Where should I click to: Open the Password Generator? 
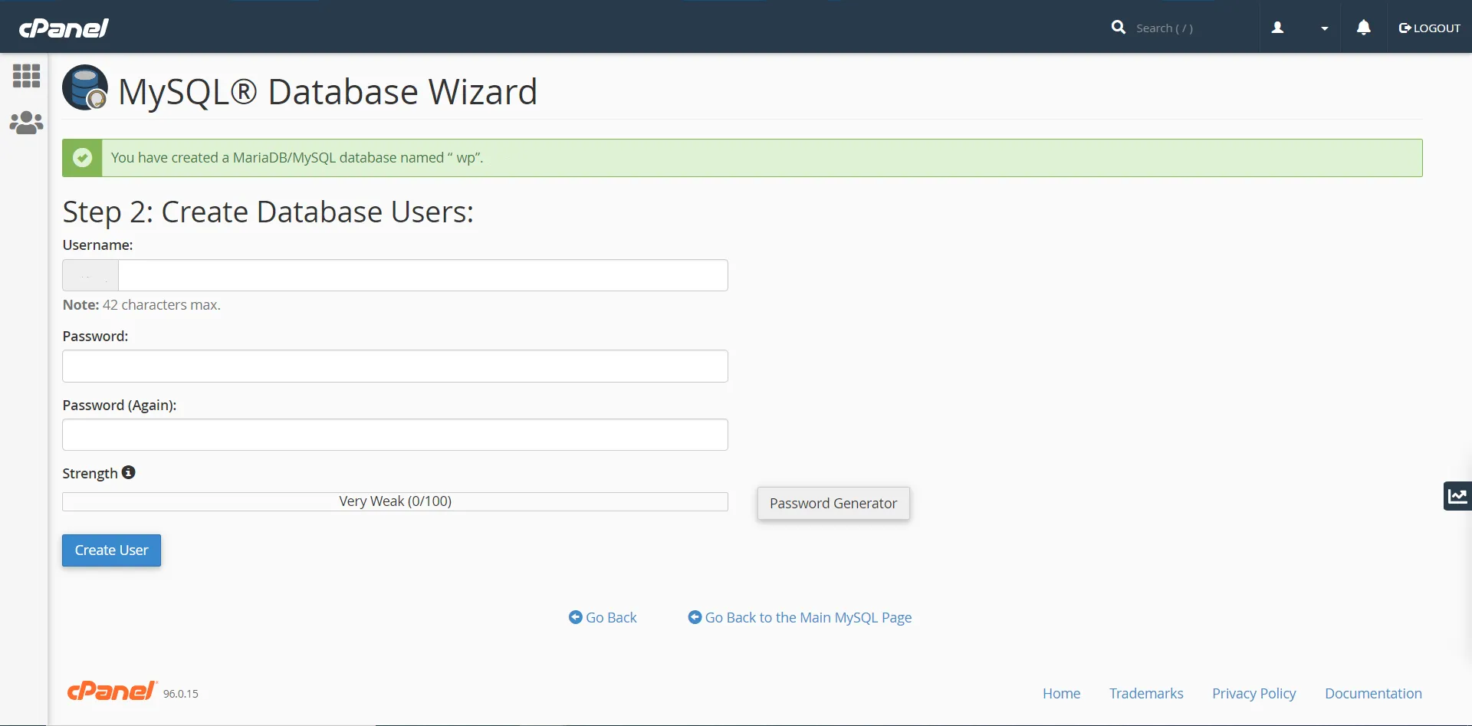coord(833,504)
